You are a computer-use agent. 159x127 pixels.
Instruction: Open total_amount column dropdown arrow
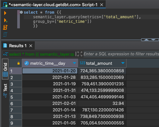point(123,63)
